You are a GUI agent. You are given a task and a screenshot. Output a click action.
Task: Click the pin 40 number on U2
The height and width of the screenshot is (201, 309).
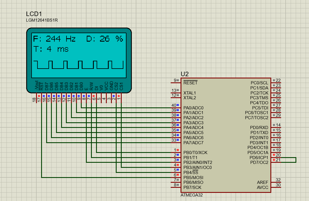(174, 105)
